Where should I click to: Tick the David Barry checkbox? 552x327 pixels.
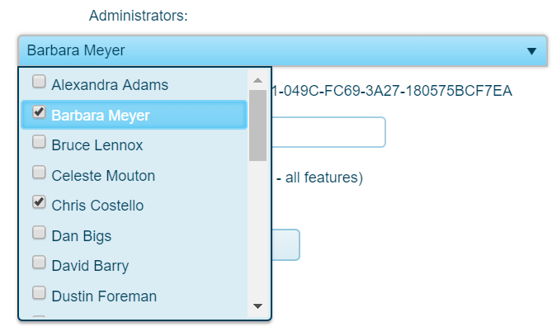(x=39, y=263)
